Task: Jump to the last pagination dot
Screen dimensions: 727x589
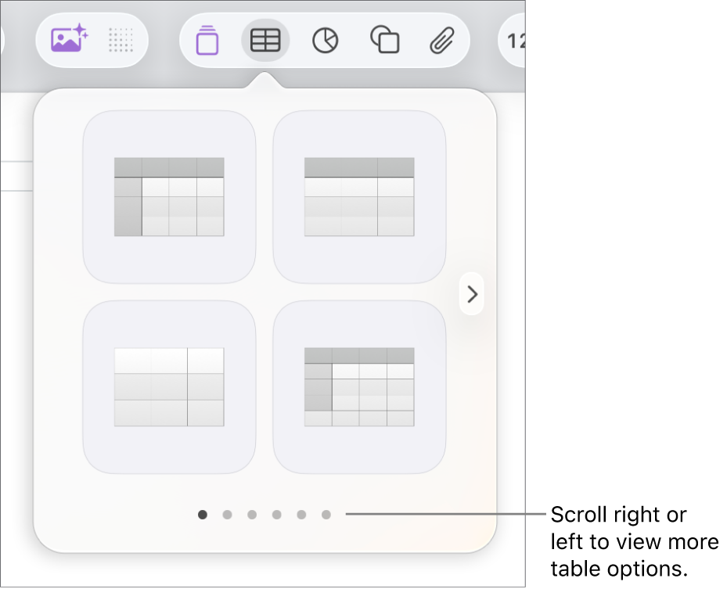Action: pos(326,515)
